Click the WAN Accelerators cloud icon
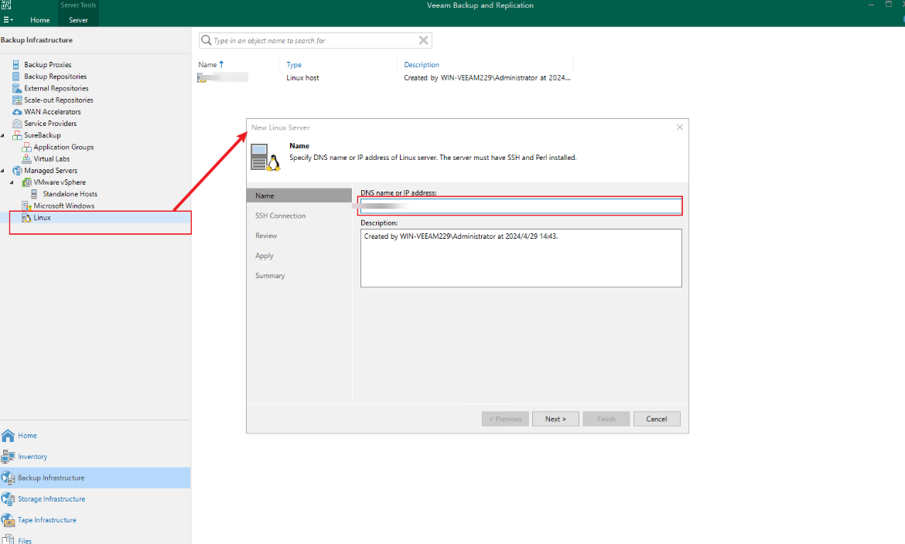 click(16, 112)
